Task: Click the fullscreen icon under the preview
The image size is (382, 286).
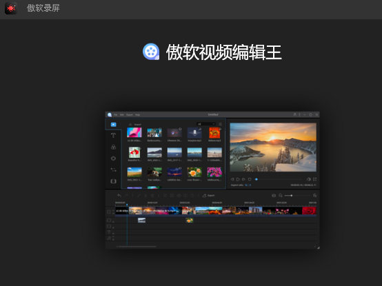Action: (x=314, y=179)
